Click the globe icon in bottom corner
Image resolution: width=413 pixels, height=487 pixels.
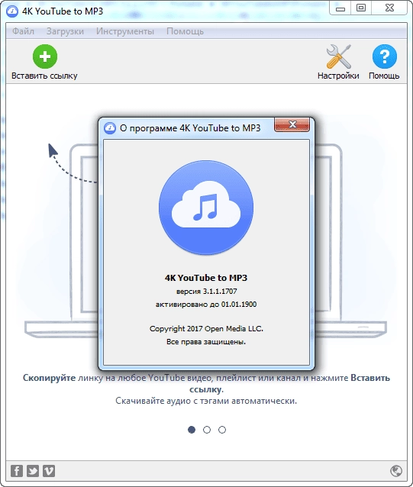pos(396,471)
